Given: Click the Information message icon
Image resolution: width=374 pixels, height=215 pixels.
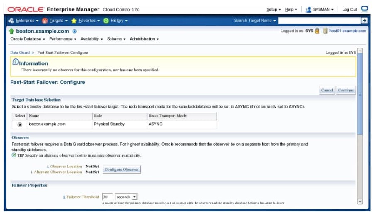Looking at the screenshot, I should click(16, 62).
